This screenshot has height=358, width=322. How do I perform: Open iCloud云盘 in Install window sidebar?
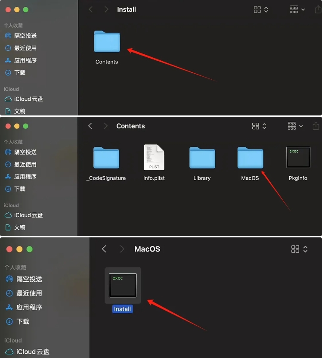click(x=24, y=99)
